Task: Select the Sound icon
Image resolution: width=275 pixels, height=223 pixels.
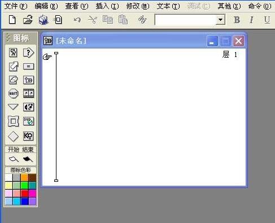Action: coord(28,107)
